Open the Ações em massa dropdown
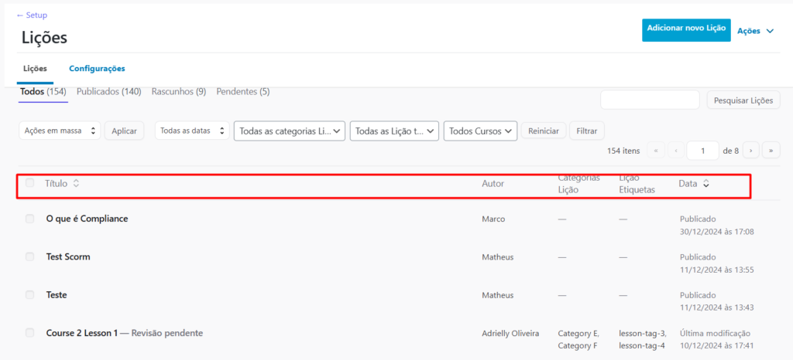The height and width of the screenshot is (360, 793). [x=60, y=131]
